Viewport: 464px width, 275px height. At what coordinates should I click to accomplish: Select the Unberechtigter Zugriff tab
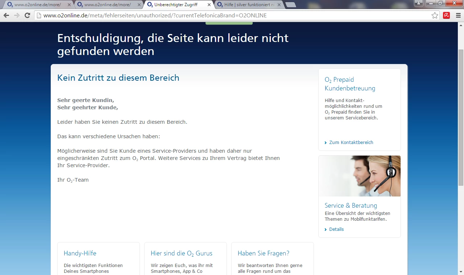click(178, 5)
